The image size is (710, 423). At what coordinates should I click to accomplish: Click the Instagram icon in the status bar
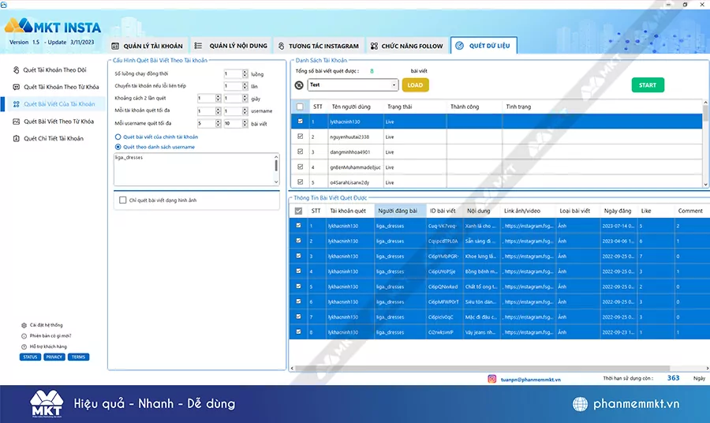[x=491, y=379]
